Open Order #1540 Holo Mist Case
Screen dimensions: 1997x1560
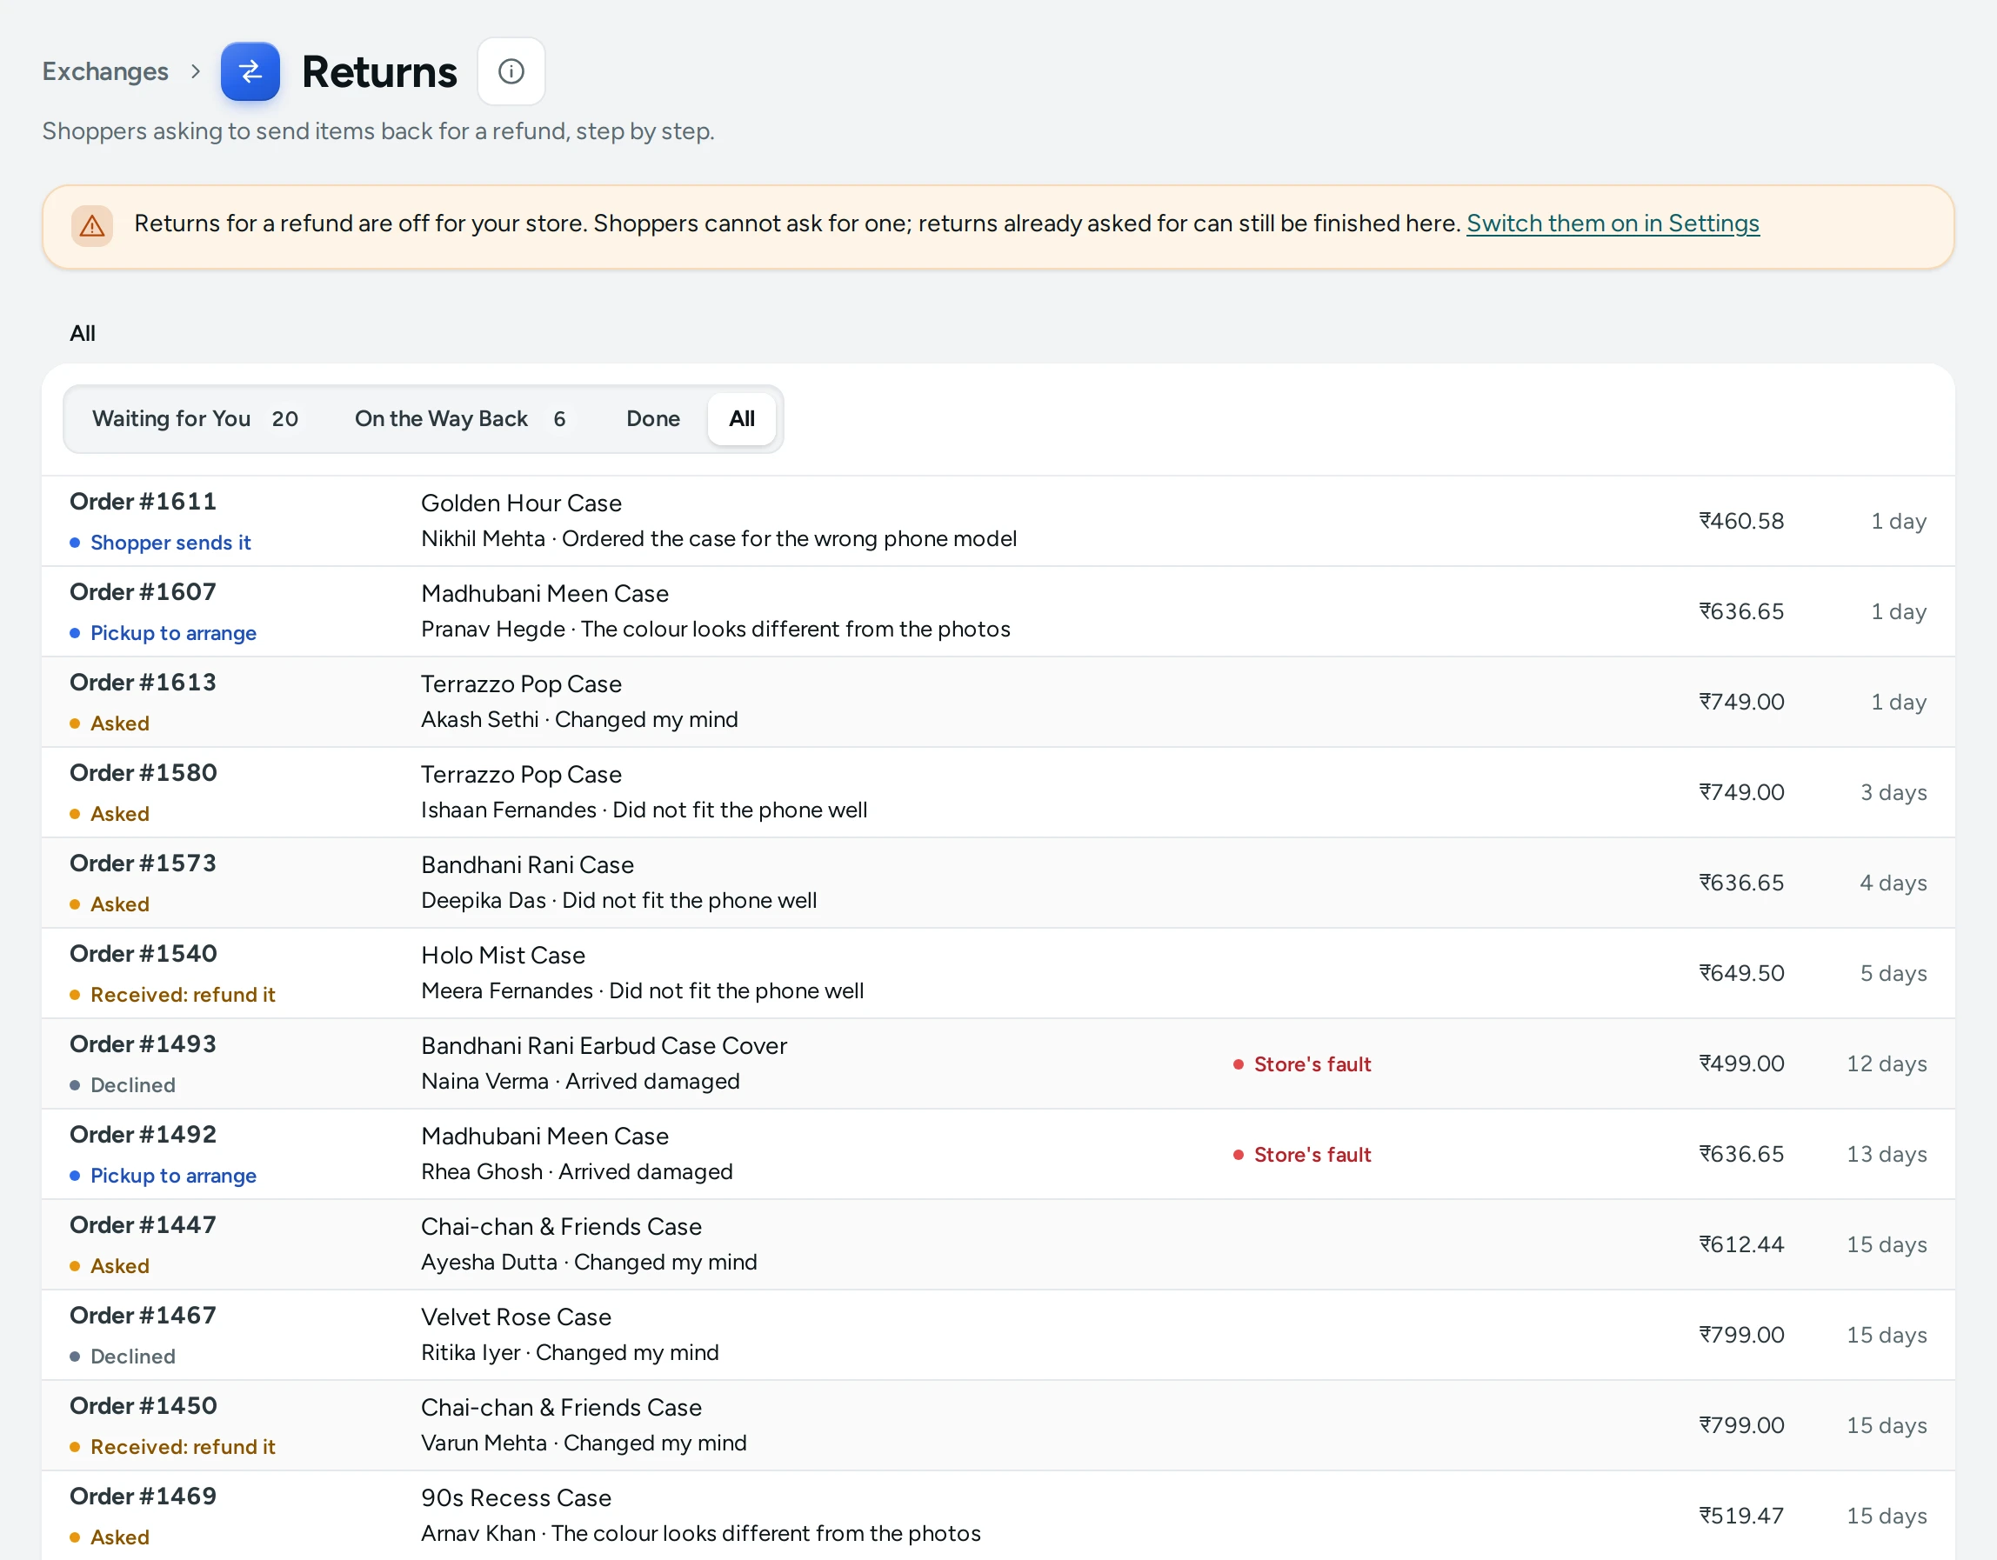coord(998,974)
